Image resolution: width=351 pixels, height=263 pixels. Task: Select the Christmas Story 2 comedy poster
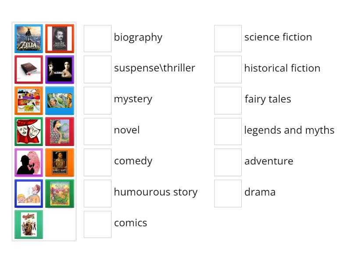pos(29,224)
